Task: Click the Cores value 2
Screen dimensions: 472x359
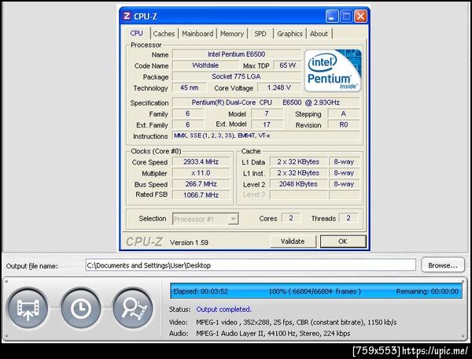Action: pyautogui.click(x=291, y=218)
